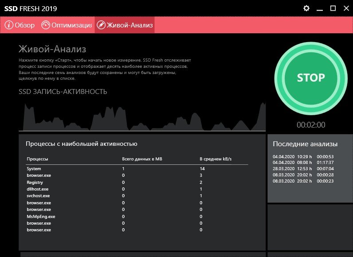Screen dimensions: 353x257
Task: Click the Процессы column header
Action: point(37,159)
